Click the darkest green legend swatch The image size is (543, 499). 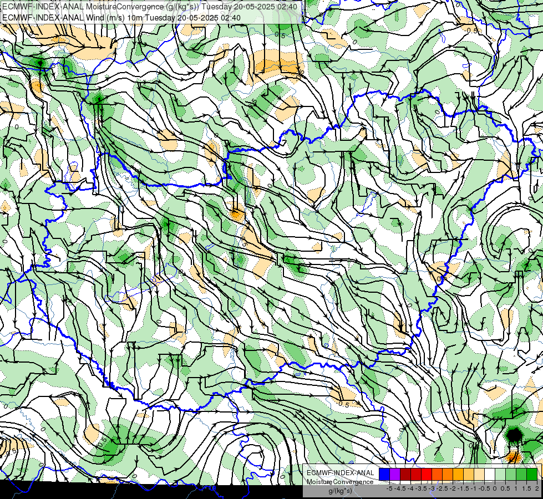coord(532,474)
